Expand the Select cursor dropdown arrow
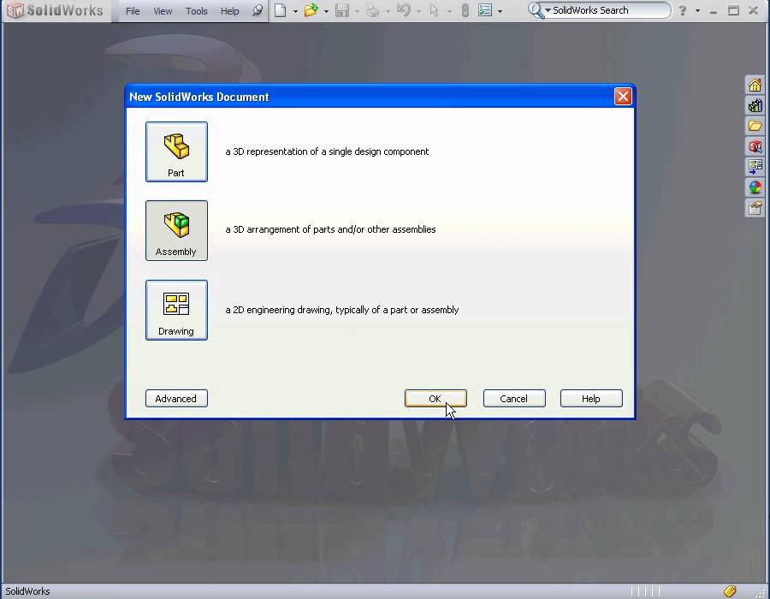The height and width of the screenshot is (599, 770). (x=449, y=11)
